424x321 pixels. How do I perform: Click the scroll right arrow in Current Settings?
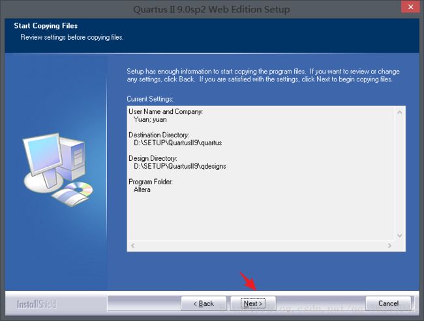[x=389, y=245]
